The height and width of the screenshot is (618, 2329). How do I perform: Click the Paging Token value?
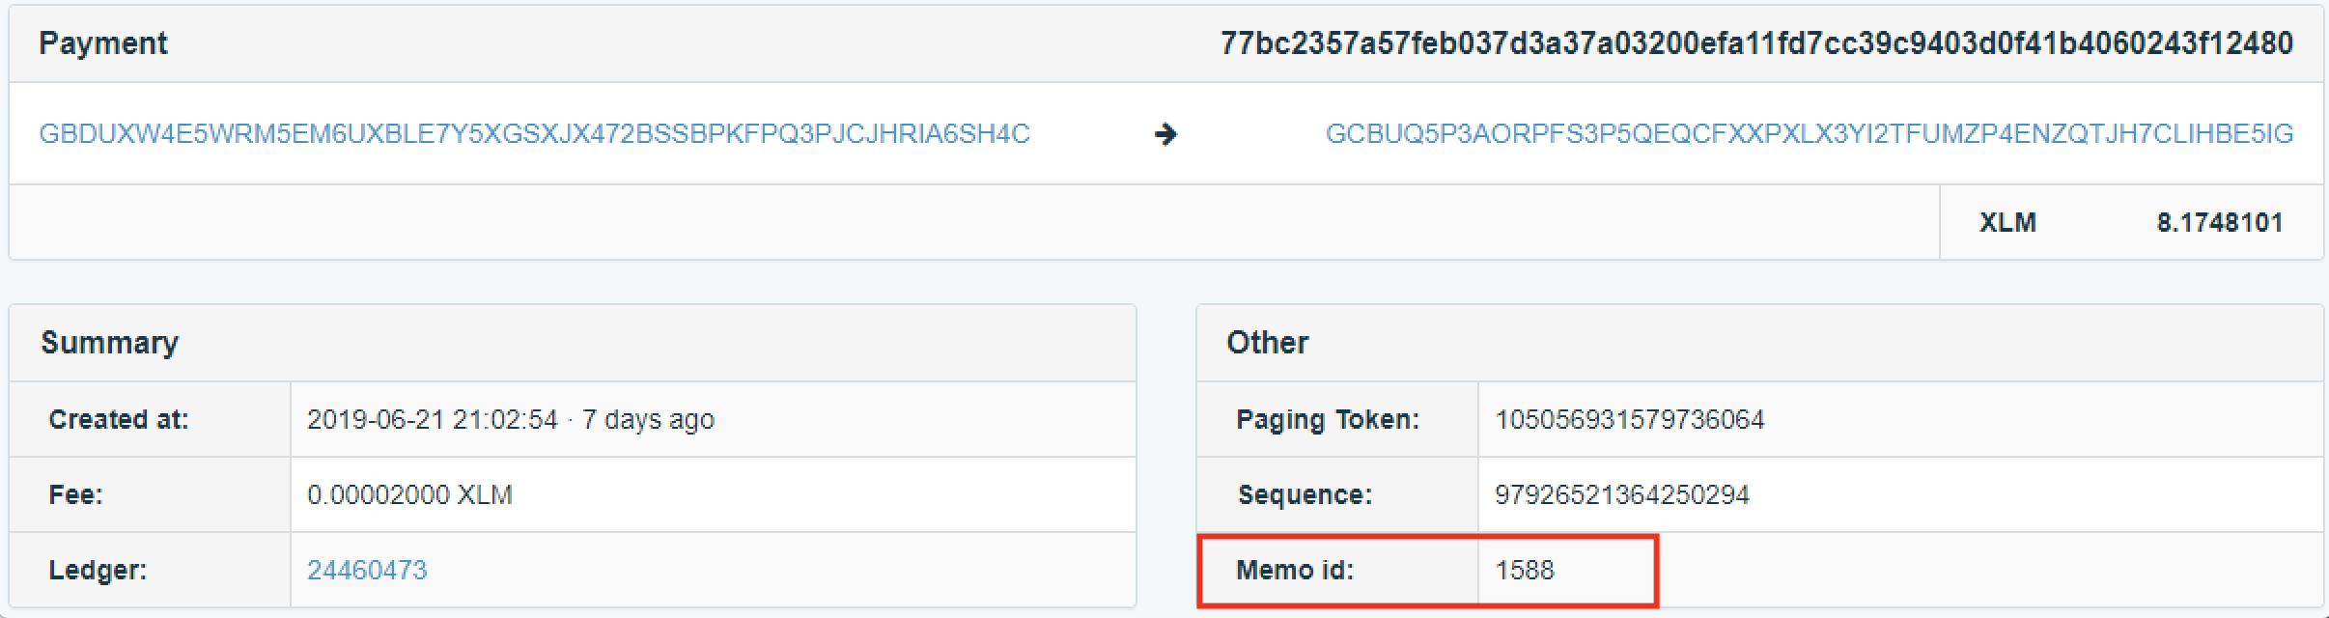(x=1630, y=419)
